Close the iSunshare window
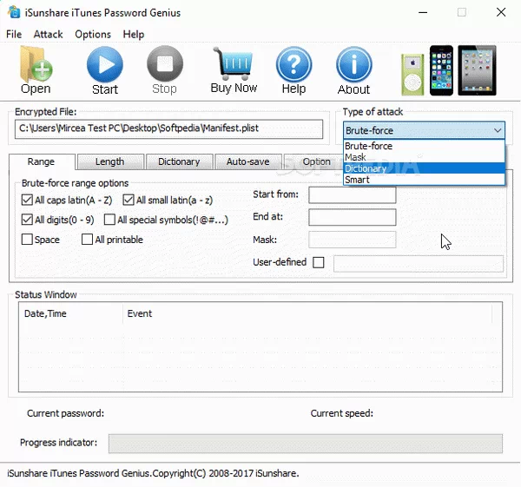 pos(501,13)
